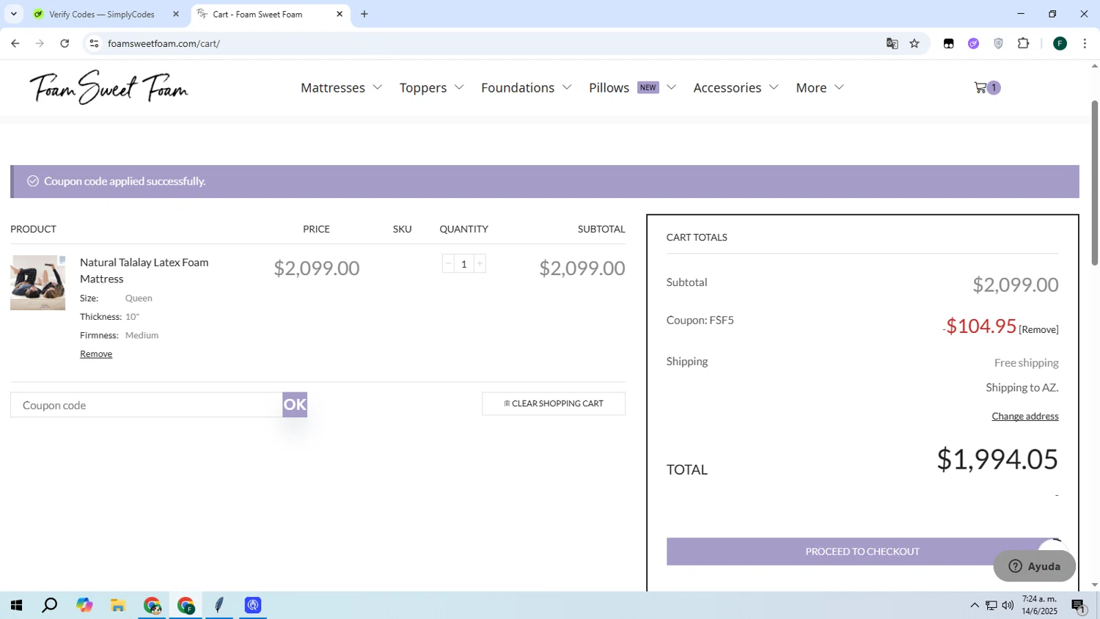Click the black square extension icon

coord(948,43)
